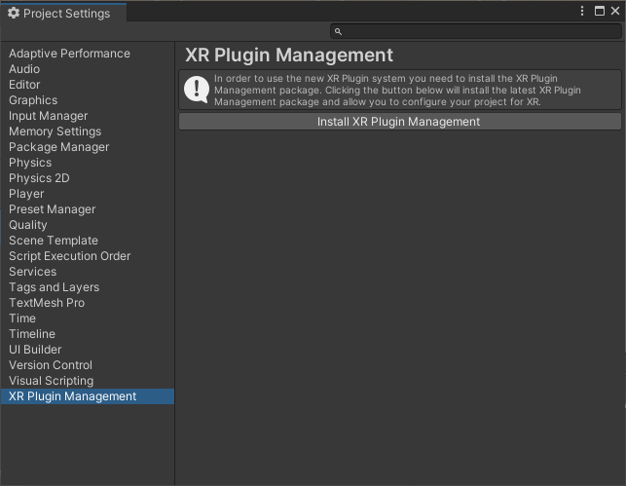
Task: Select the Package Manager category
Action: 59,147
